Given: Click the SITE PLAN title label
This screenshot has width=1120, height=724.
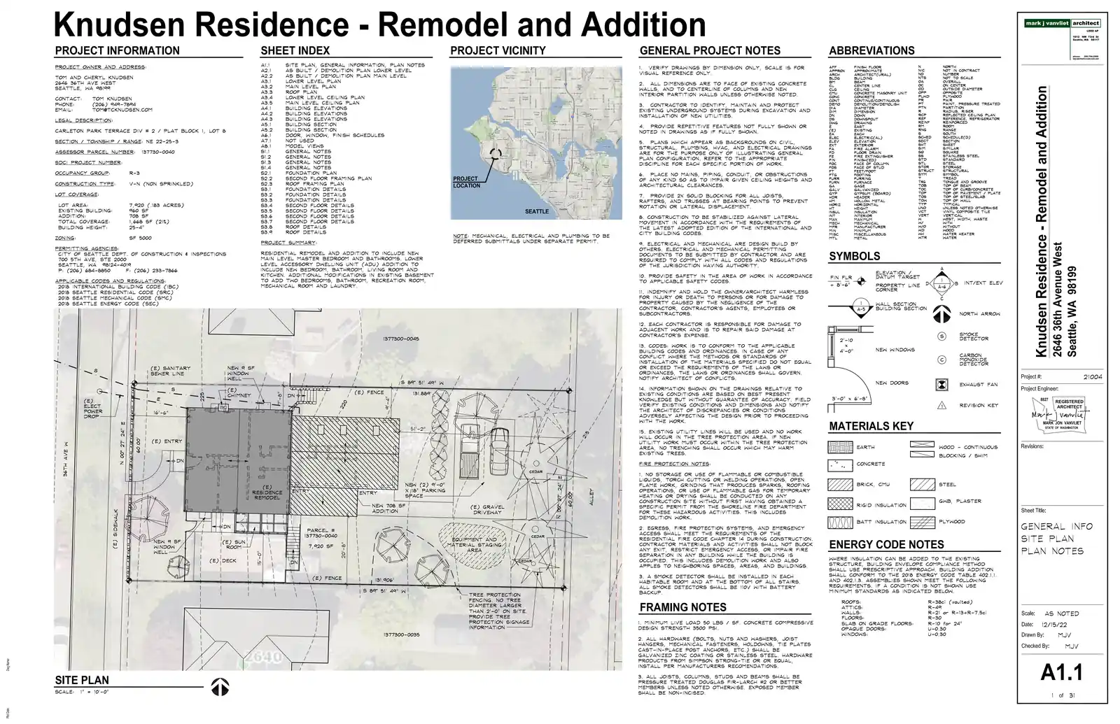Looking at the screenshot, I should (x=82, y=680).
